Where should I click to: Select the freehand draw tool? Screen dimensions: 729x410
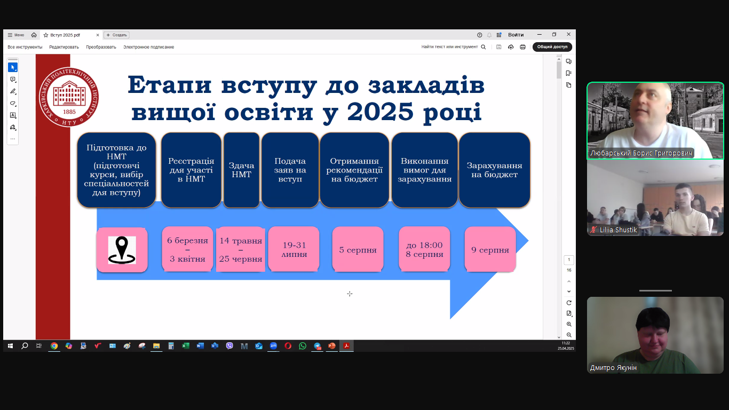tap(13, 103)
